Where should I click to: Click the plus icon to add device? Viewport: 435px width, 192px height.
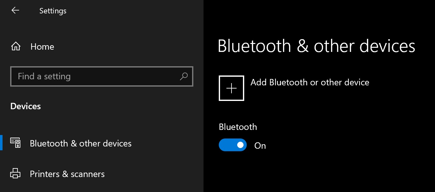click(x=231, y=88)
